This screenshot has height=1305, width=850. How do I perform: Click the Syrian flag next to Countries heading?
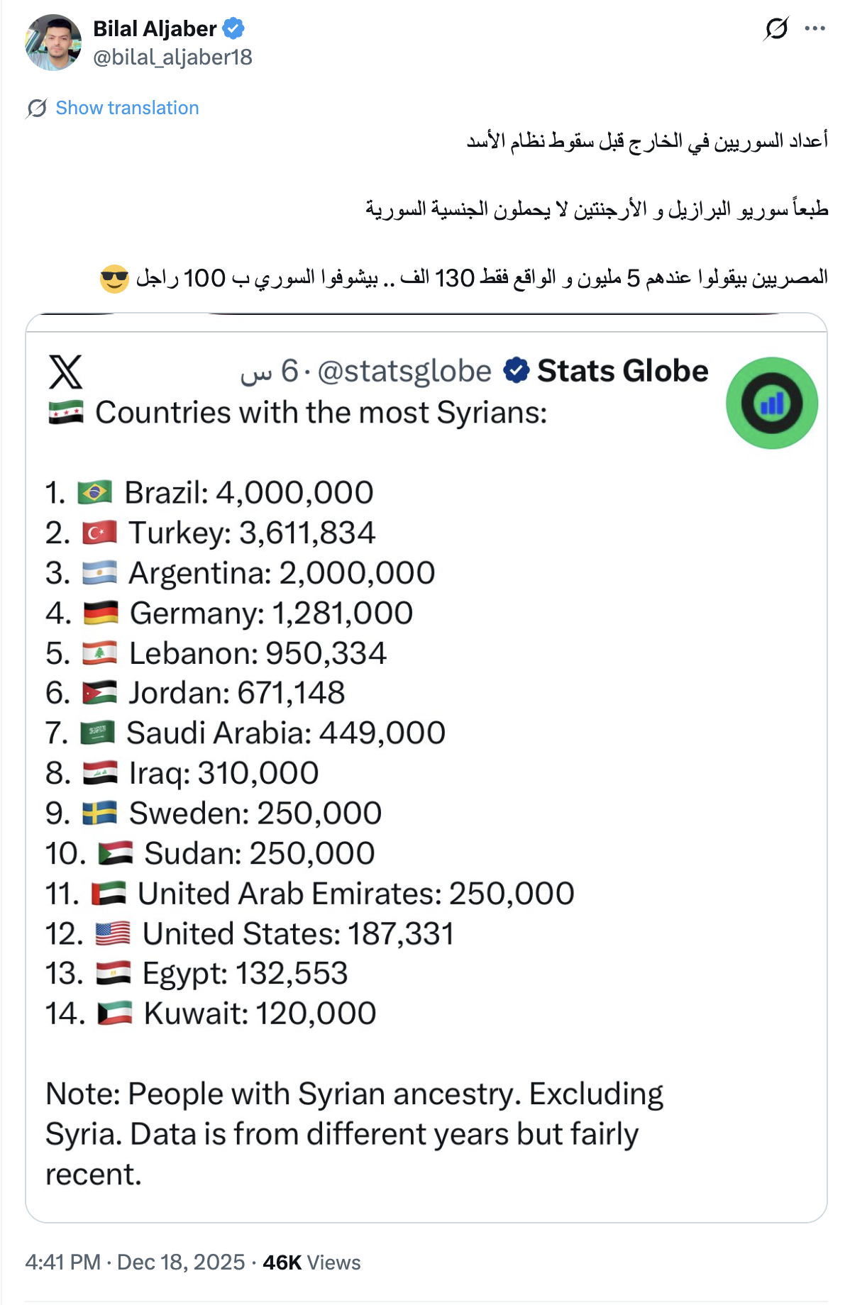66,412
